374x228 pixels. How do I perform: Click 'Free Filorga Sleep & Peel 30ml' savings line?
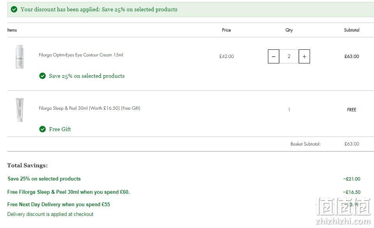69,192
